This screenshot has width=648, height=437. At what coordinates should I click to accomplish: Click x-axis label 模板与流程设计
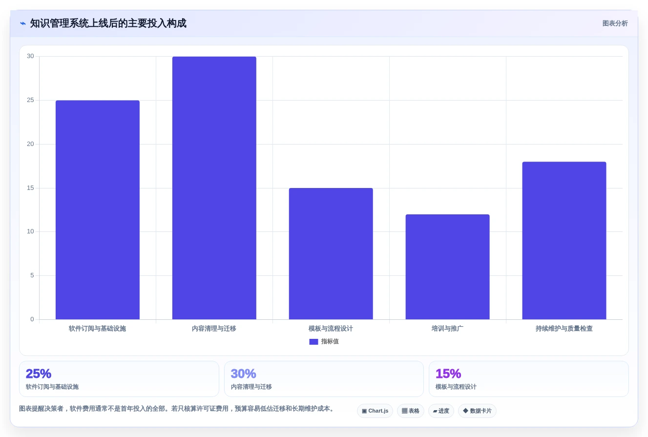(331, 329)
